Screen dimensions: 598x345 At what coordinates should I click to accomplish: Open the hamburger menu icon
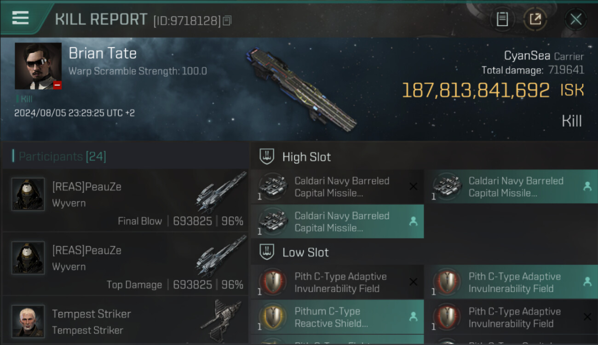[x=20, y=18]
